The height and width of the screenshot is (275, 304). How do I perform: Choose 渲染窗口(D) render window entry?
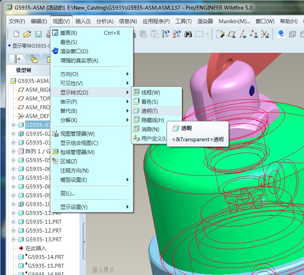pos(91,51)
